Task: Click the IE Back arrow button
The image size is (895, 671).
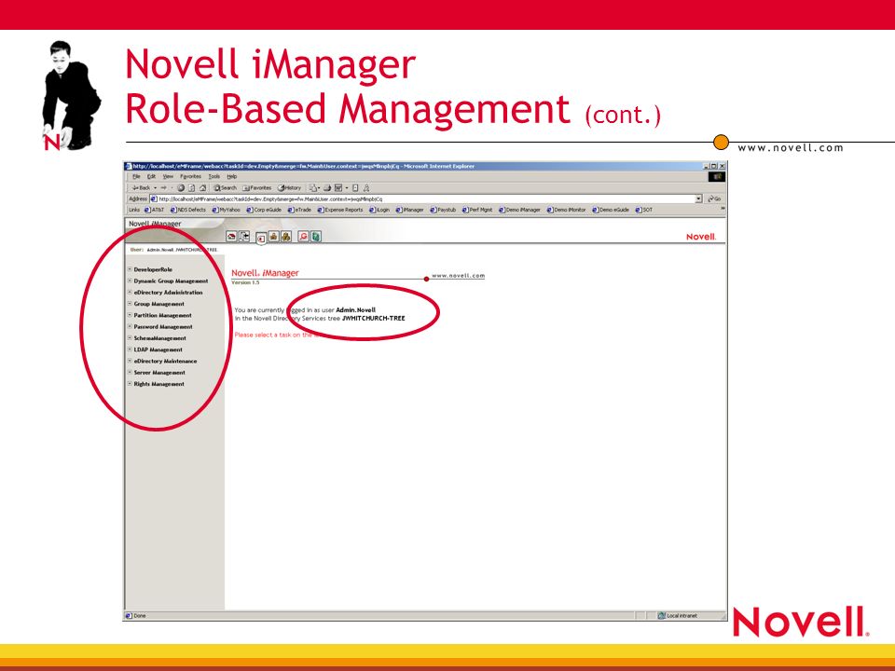Action: tap(141, 187)
